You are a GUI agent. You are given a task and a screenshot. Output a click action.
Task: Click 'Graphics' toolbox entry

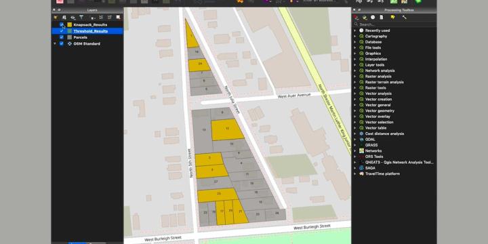pyautogui.click(x=373, y=54)
